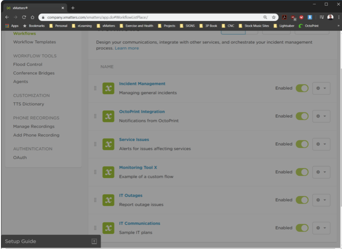Reload the page with the refresh icon
The width and height of the screenshot is (342, 249).
point(24,17)
